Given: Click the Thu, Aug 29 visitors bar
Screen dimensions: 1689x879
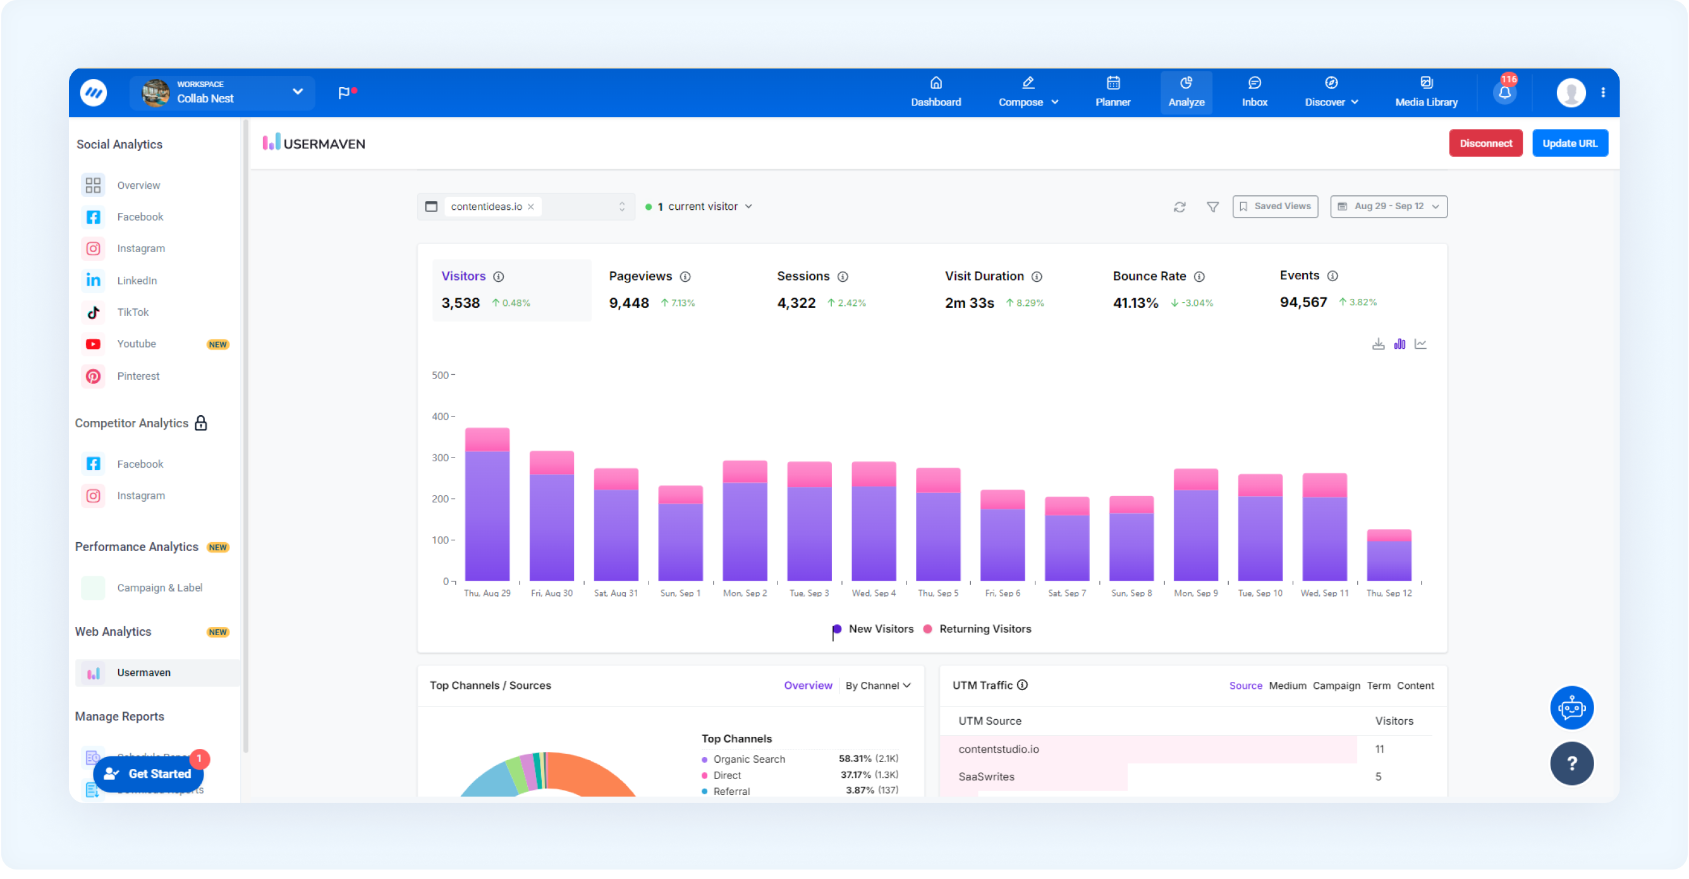Looking at the screenshot, I should pyautogui.click(x=487, y=505).
